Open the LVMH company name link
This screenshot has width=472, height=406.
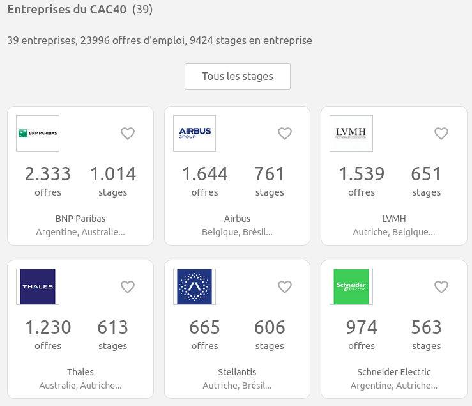pos(394,219)
